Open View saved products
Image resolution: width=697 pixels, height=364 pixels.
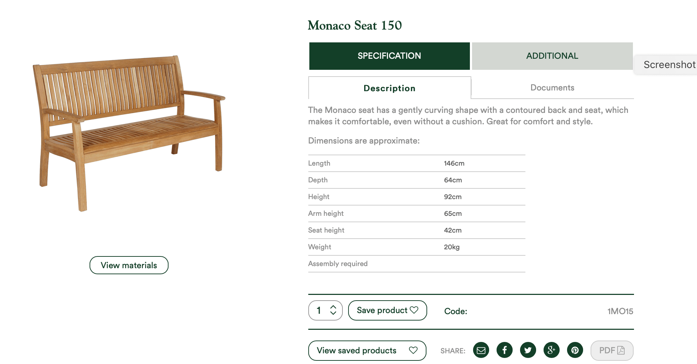pyautogui.click(x=367, y=350)
